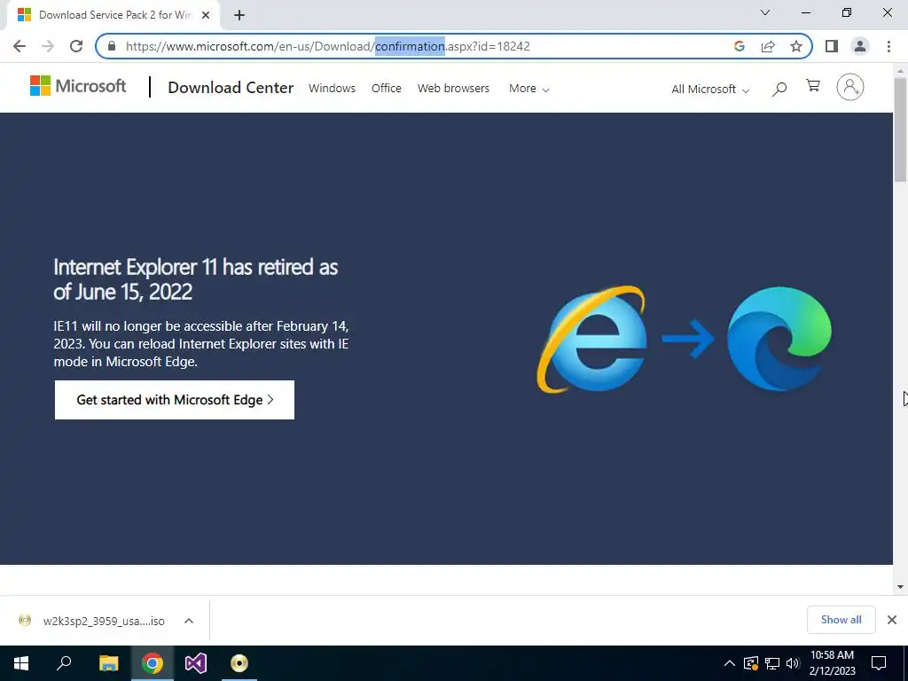Click the taskbar search icon

click(64, 663)
